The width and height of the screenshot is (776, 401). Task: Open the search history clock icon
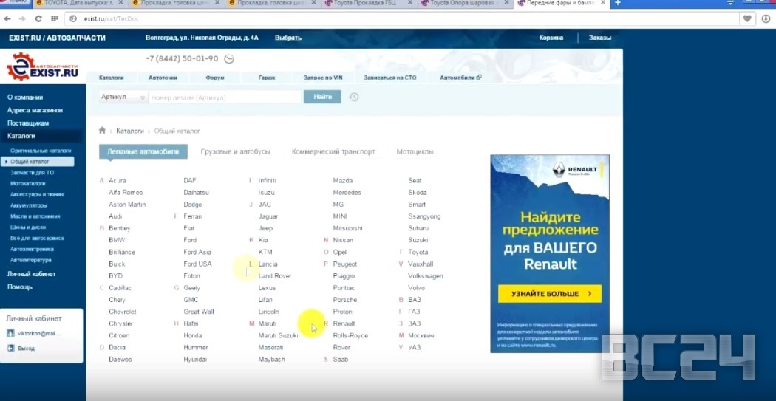click(354, 97)
